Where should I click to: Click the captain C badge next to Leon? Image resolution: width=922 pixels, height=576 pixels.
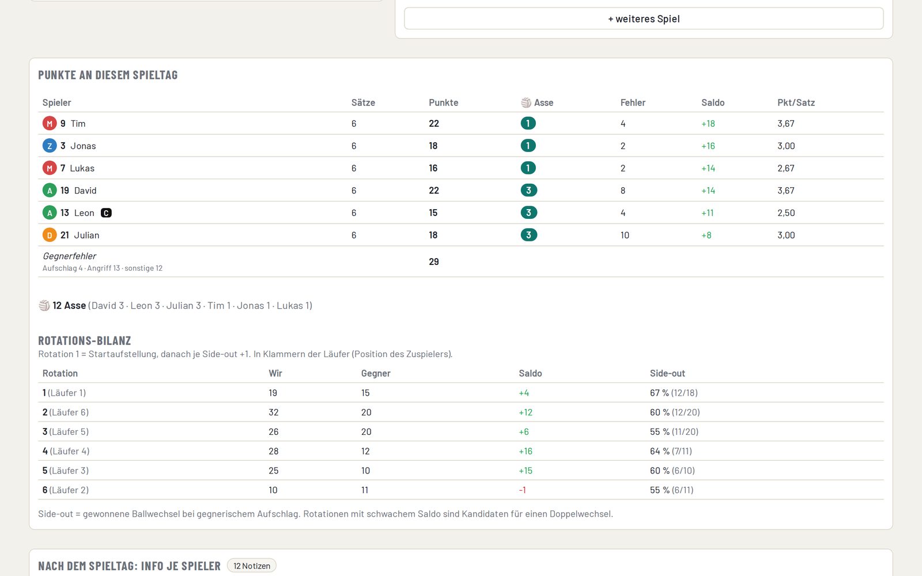click(x=106, y=213)
